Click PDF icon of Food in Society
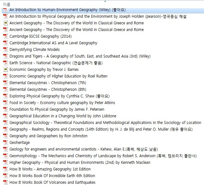The width and height of the screenshot is (204, 185). (6, 103)
